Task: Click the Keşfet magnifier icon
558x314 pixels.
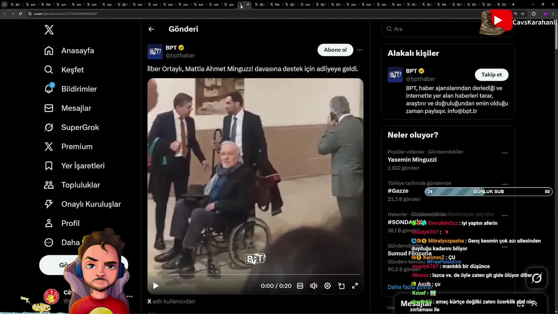Action: point(49,70)
